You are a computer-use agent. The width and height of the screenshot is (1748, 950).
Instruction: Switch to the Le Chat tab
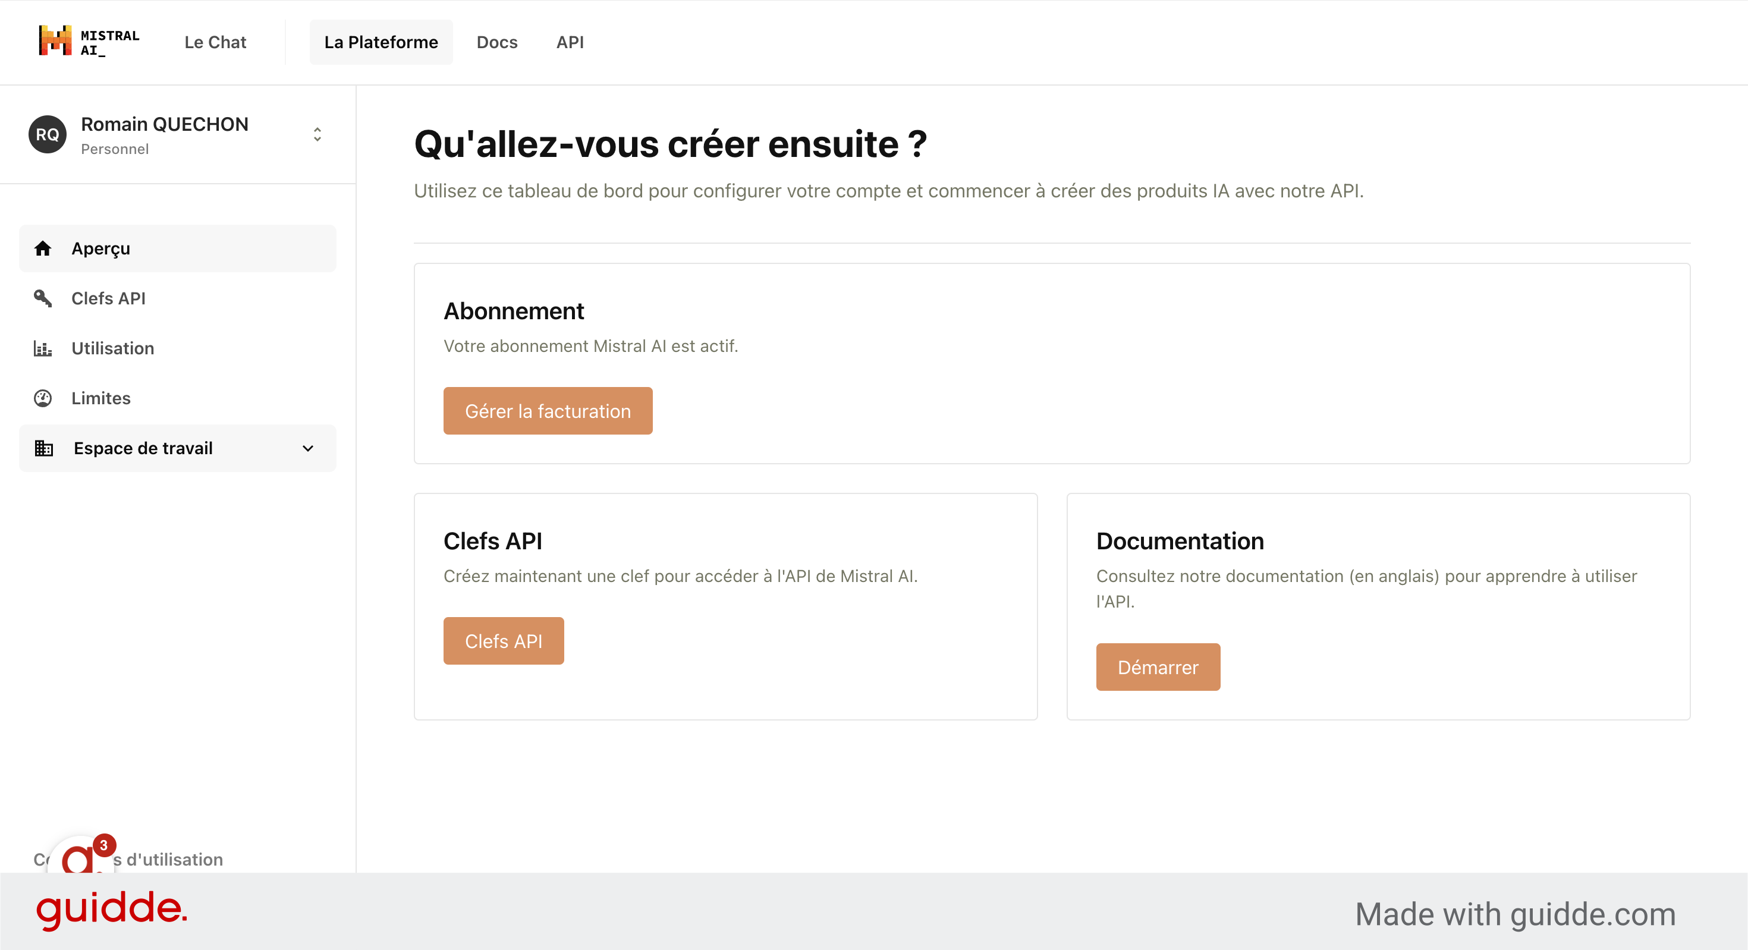click(215, 42)
